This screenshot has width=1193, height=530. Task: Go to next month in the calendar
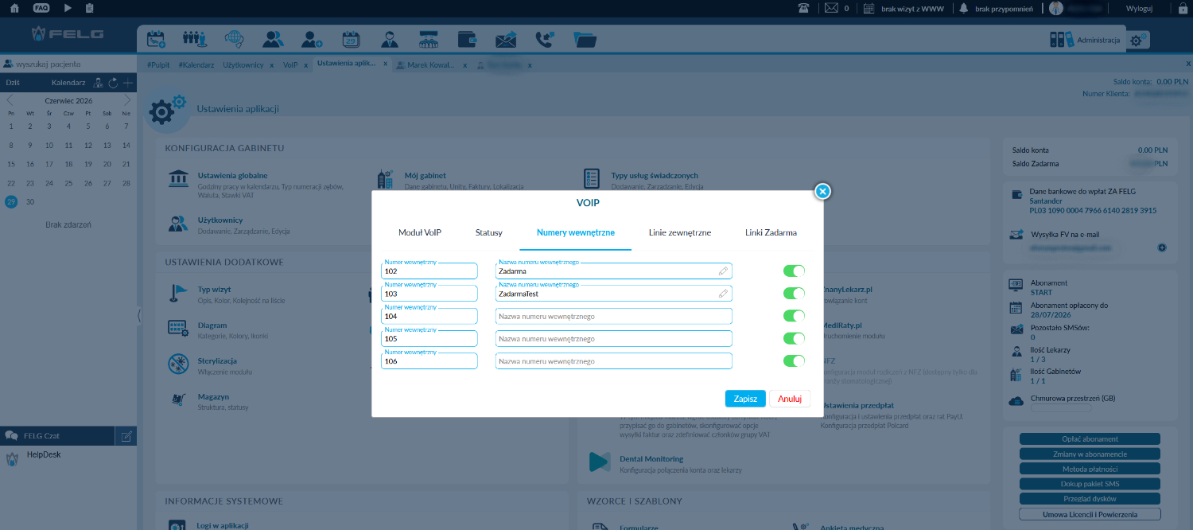pos(127,100)
